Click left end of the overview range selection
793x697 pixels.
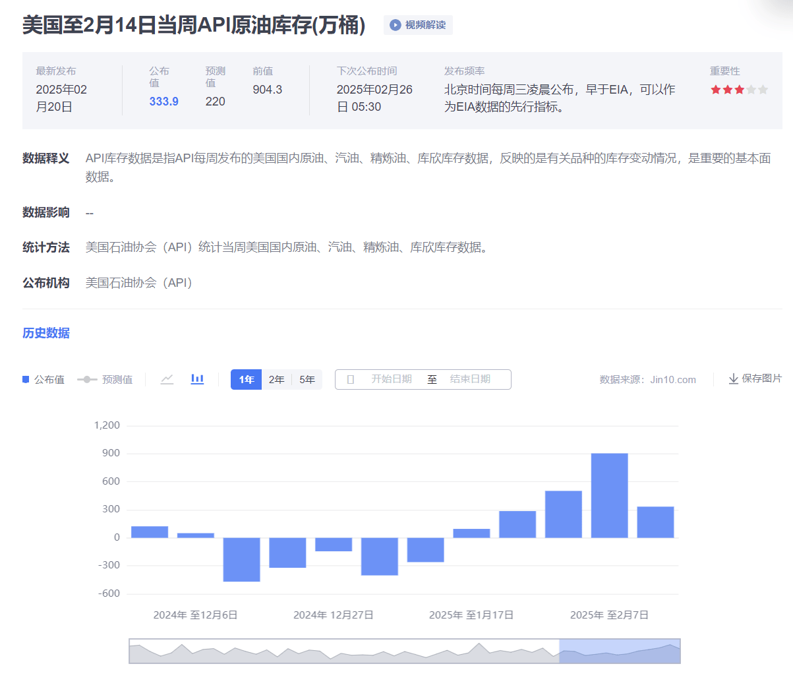point(560,651)
